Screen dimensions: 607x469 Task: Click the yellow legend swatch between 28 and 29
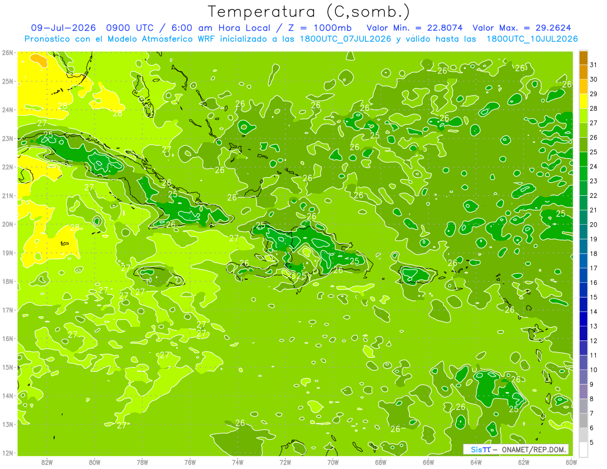coord(583,101)
